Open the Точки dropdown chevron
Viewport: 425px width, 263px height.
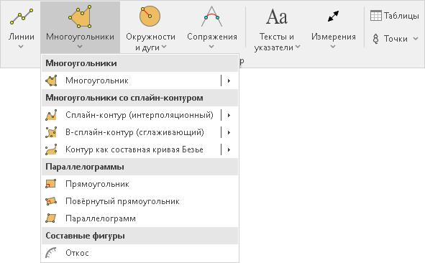(x=416, y=39)
